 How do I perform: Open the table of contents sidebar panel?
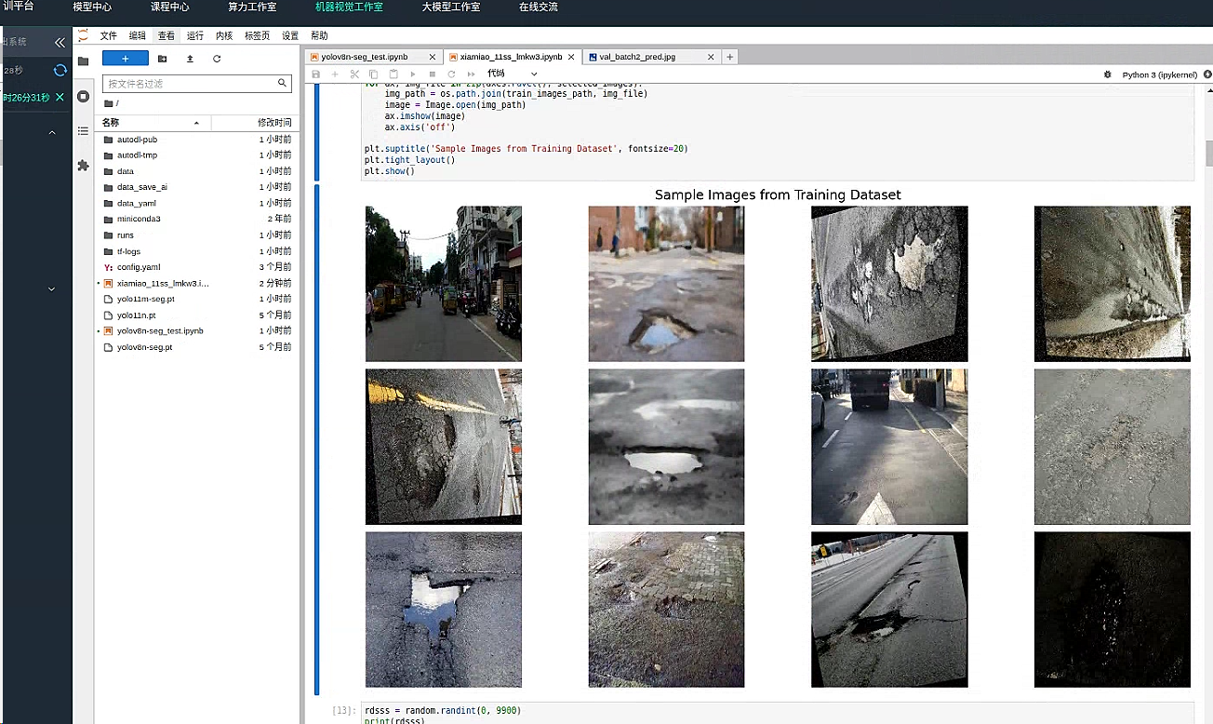[83, 131]
